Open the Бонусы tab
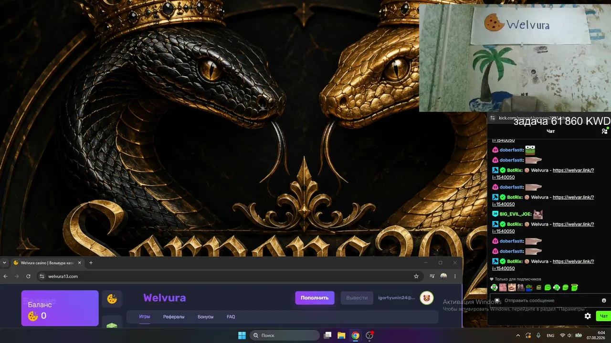The image size is (611, 343). (x=205, y=317)
